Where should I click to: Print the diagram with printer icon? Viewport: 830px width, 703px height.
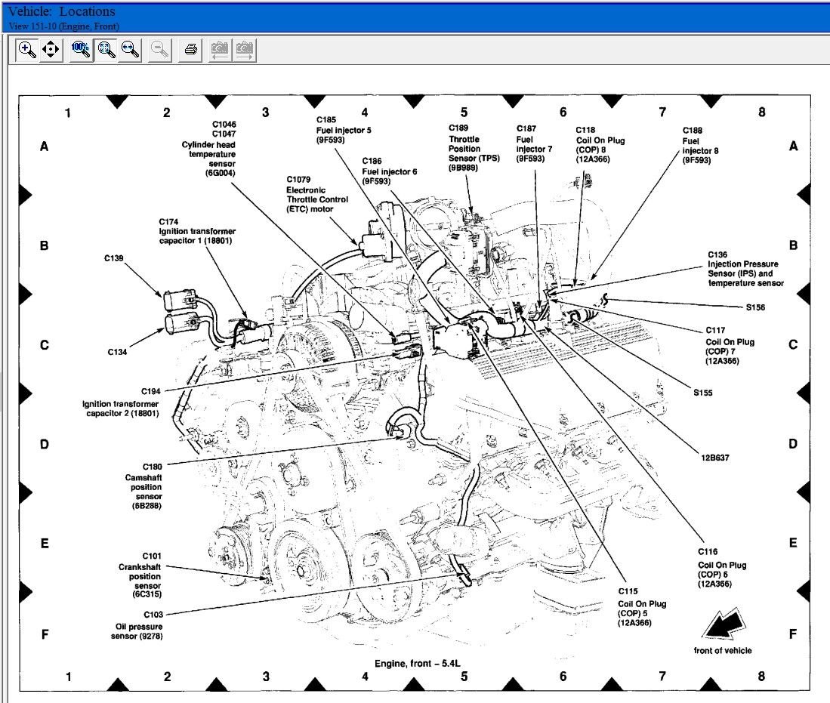pos(190,50)
